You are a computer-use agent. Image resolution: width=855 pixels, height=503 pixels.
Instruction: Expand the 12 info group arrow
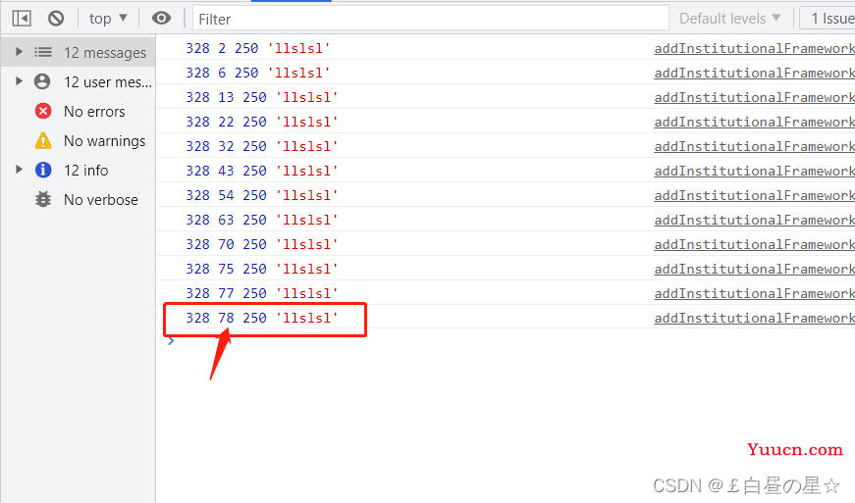(19, 170)
